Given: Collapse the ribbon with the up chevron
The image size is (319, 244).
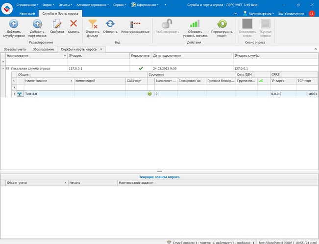Looking at the screenshot, I should point(235,13).
